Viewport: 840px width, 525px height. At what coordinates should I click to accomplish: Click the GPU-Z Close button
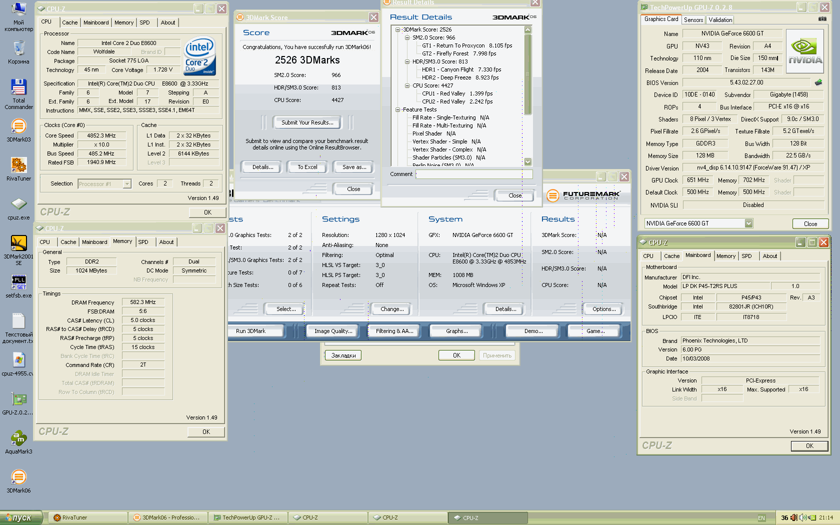pyautogui.click(x=810, y=223)
